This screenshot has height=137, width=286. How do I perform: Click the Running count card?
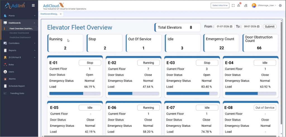pos(65,43)
